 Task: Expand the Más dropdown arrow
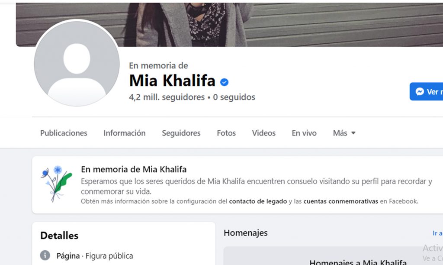(x=353, y=133)
